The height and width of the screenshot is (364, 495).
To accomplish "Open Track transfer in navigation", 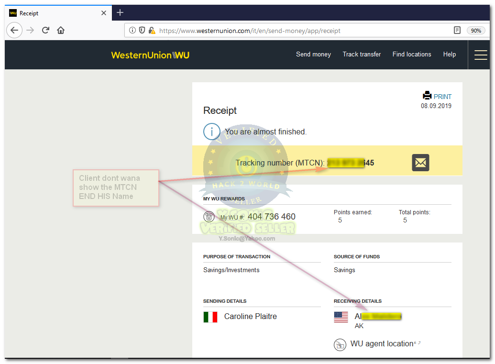I will click(x=362, y=55).
